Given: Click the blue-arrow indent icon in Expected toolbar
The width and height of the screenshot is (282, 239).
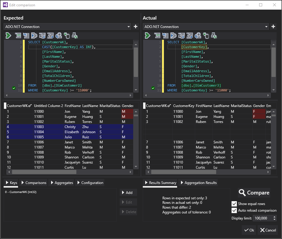Looking at the screenshot, I should 34,35.
